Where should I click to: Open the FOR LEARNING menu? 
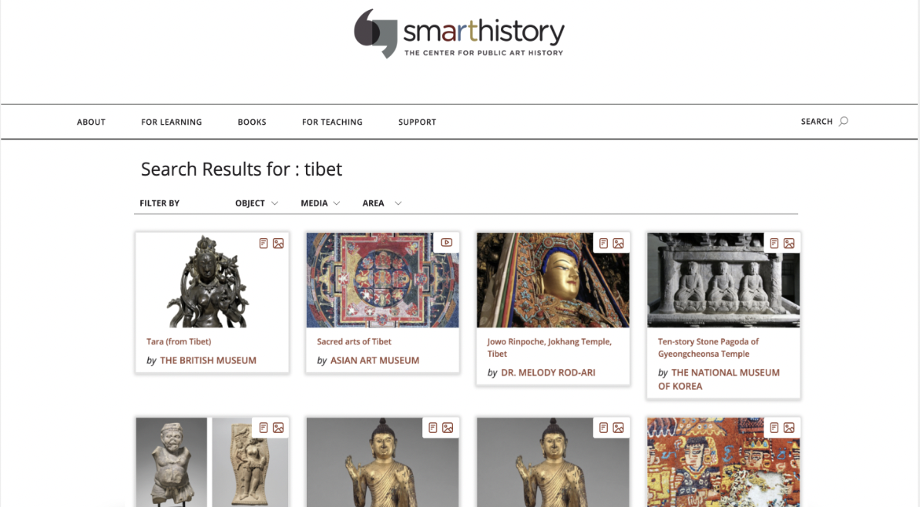click(x=171, y=122)
